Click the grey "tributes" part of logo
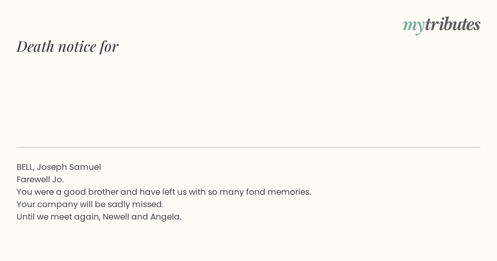Viewport: 497px width, 261px height. point(452,24)
